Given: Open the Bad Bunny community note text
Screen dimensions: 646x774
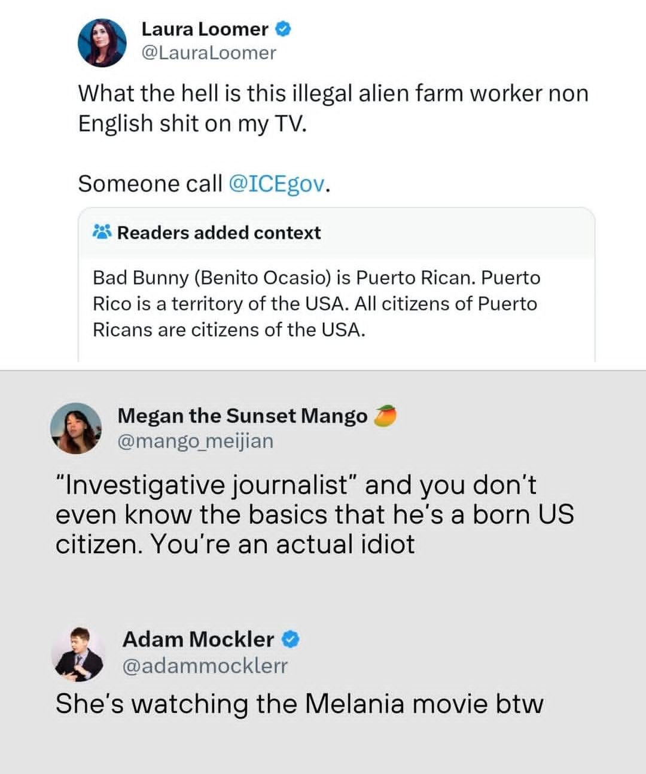Looking at the screenshot, I should point(316,303).
